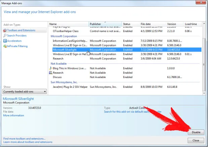Sort the list by the Publisher column header
This screenshot has height=147, width=208.
click(105, 24)
